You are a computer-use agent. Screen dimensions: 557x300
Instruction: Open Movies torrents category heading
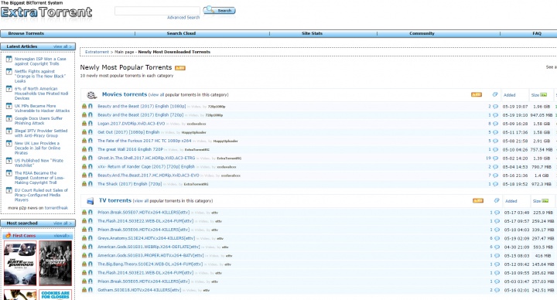(125, 94)
